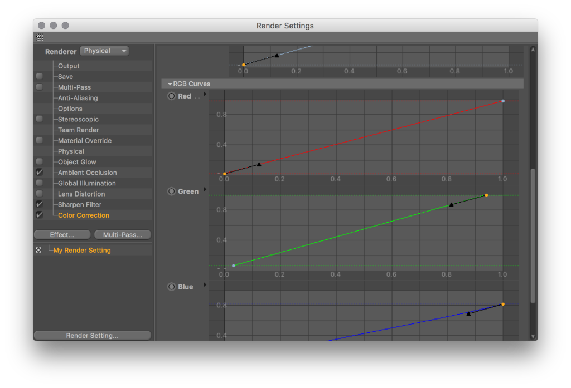Uncheck the Color Correction checkbox
The image size is (571, 388).
click(40, 215)
